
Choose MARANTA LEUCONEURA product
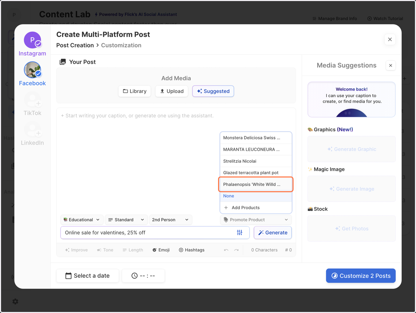tap(256, 149)
